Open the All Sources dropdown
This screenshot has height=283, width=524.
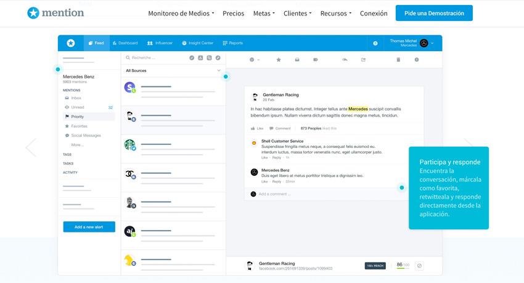click(x=173, y=70)
